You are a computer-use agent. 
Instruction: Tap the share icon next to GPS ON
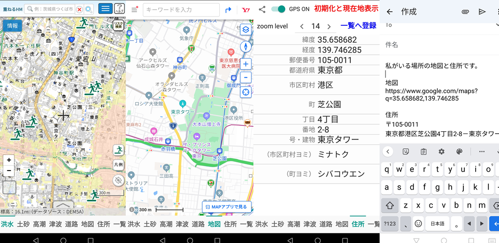262,9
